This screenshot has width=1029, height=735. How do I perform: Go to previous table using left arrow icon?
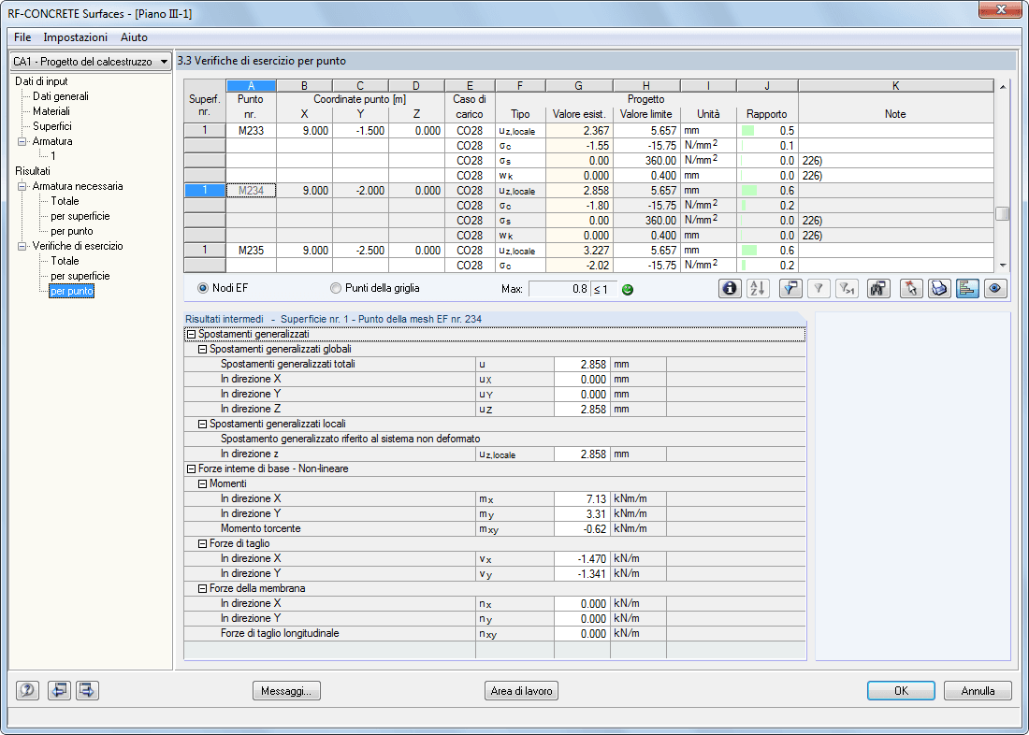[59, 690]
